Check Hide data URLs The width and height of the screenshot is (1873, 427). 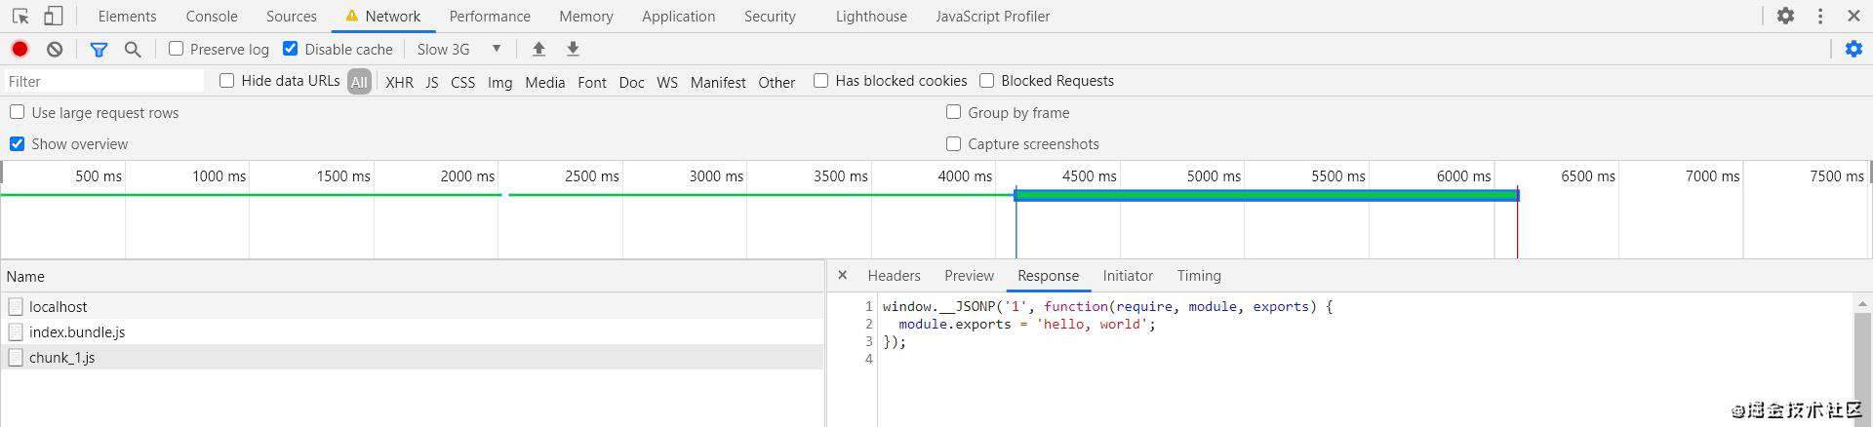pos(227,81)
